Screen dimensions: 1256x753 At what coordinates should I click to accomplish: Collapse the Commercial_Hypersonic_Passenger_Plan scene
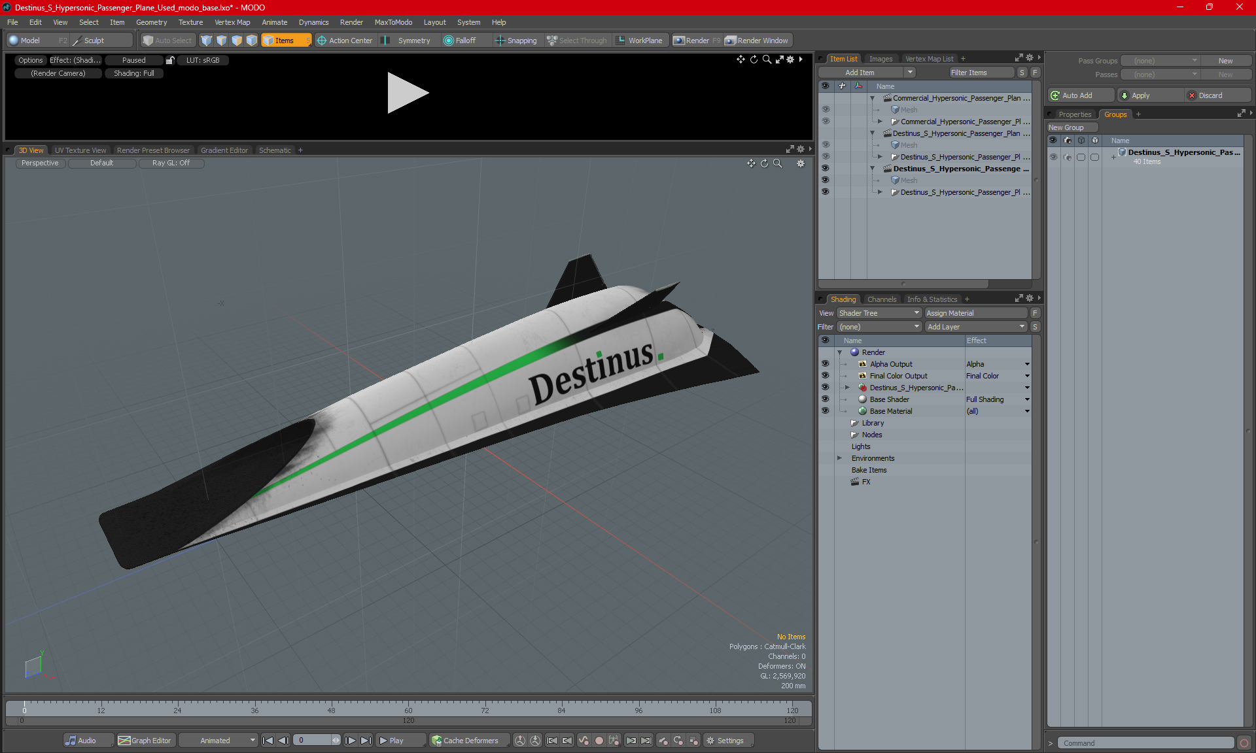click(x=872, y=98)
